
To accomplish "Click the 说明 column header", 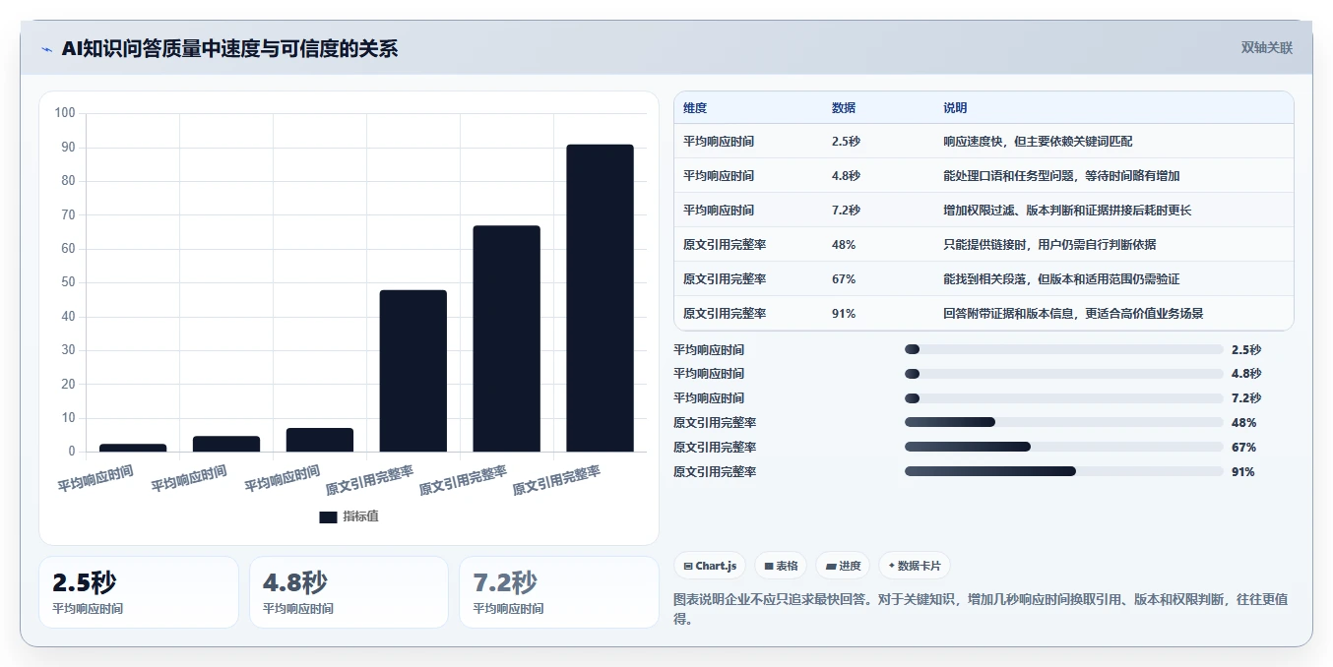I will [x=955, y=108].
